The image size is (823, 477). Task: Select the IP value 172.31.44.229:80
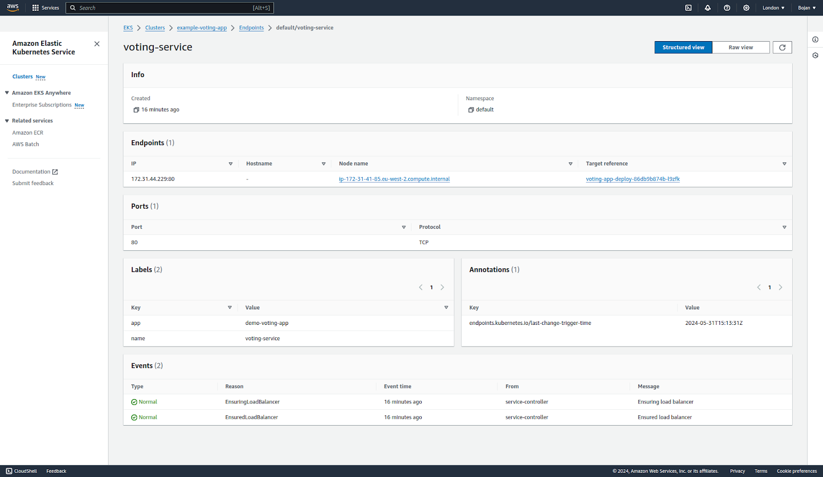click(x=153, y=179)
